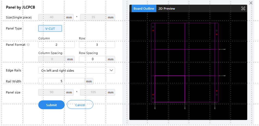This screenshot has height=126, width=259.
Task: Click the Column Spacing input
Action: point(52,59)
